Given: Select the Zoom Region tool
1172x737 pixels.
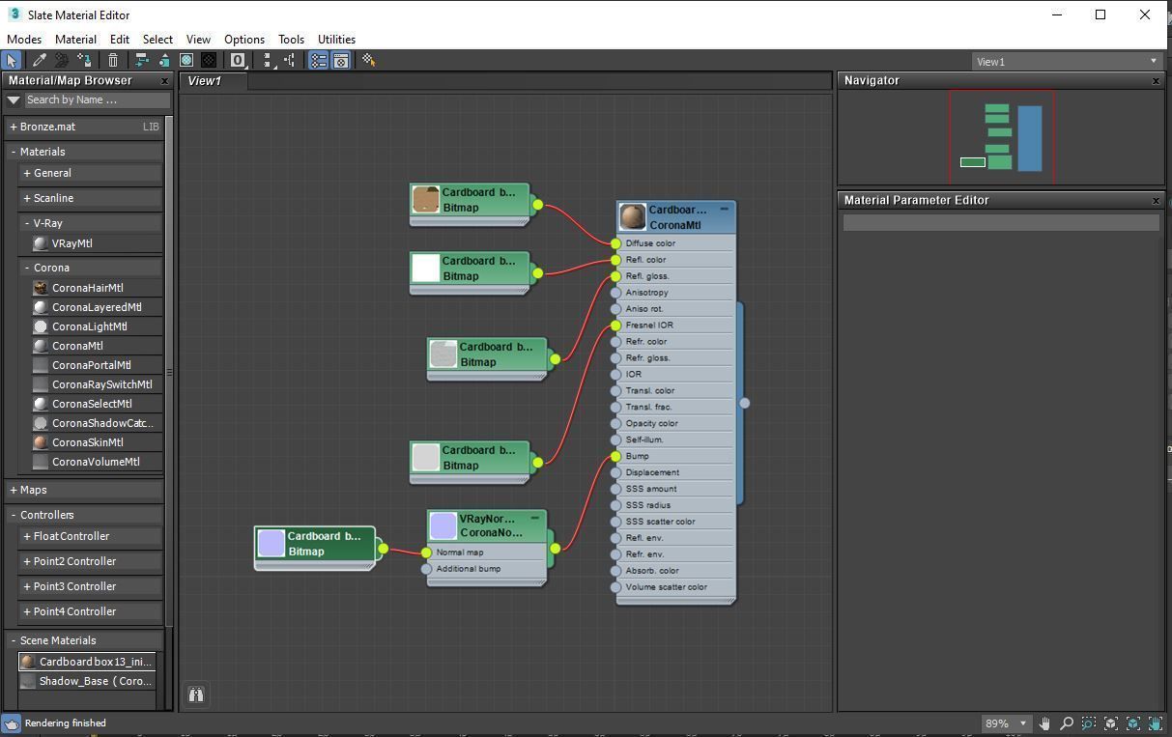Looking at the screenshot, I should 1089,723.
